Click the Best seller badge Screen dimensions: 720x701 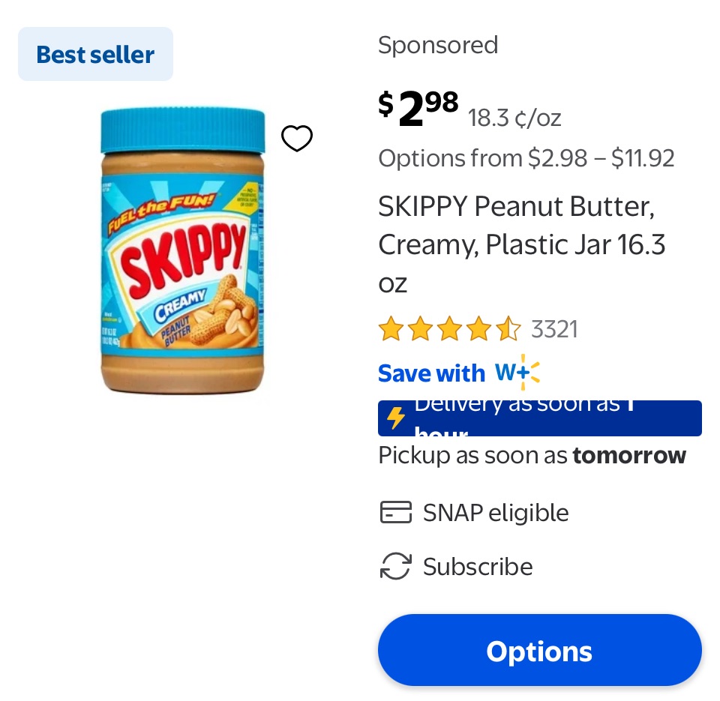[x=95, y=54]
